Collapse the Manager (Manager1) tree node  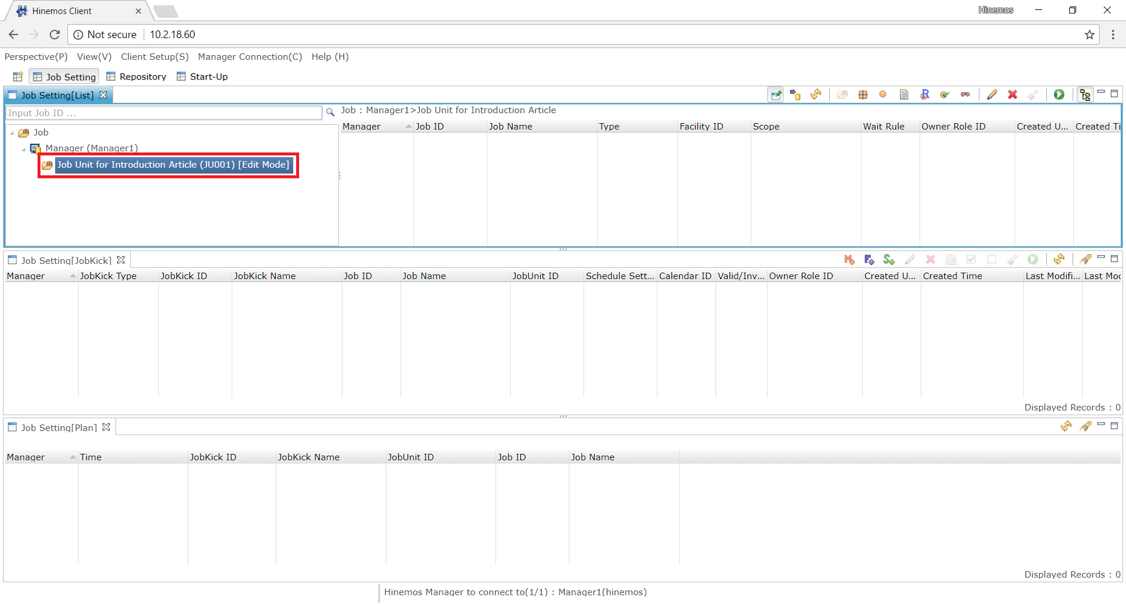tap(23, 149)
